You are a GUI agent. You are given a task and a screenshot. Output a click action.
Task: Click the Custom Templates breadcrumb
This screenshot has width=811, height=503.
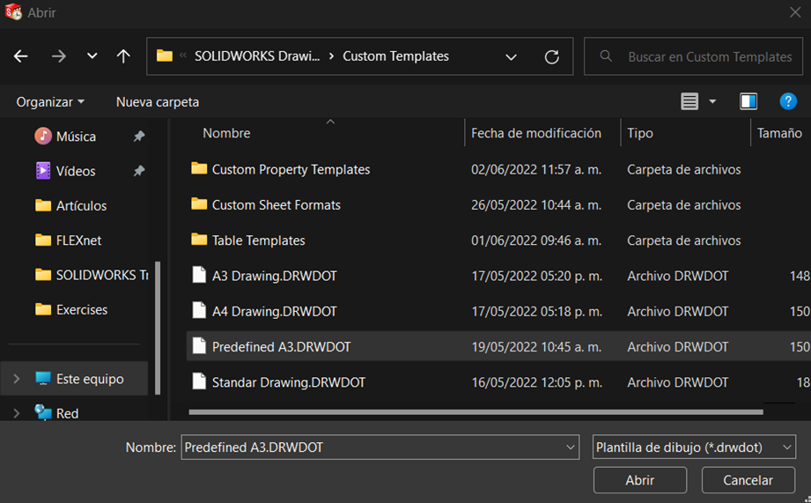pos(395,56)
